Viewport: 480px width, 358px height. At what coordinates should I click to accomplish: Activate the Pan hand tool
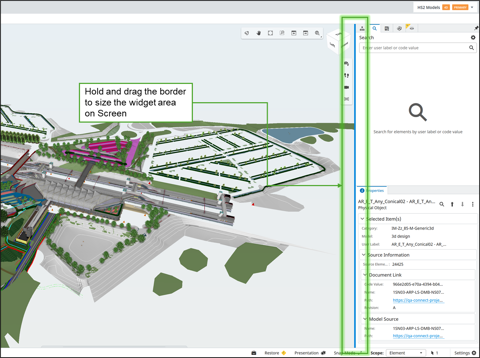click(x=259, y=33)
